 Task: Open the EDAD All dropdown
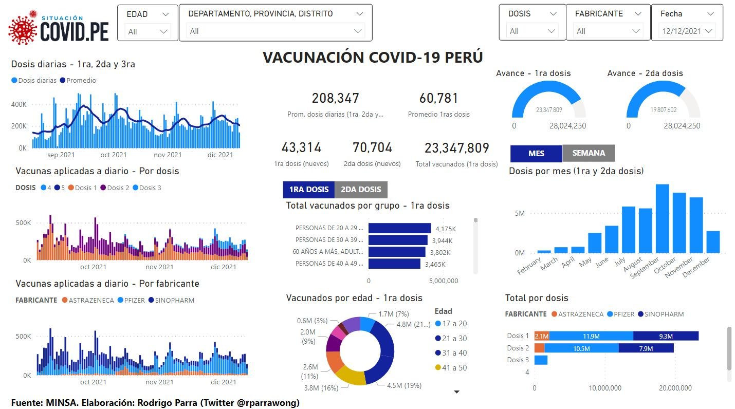(x=148, y=31)
